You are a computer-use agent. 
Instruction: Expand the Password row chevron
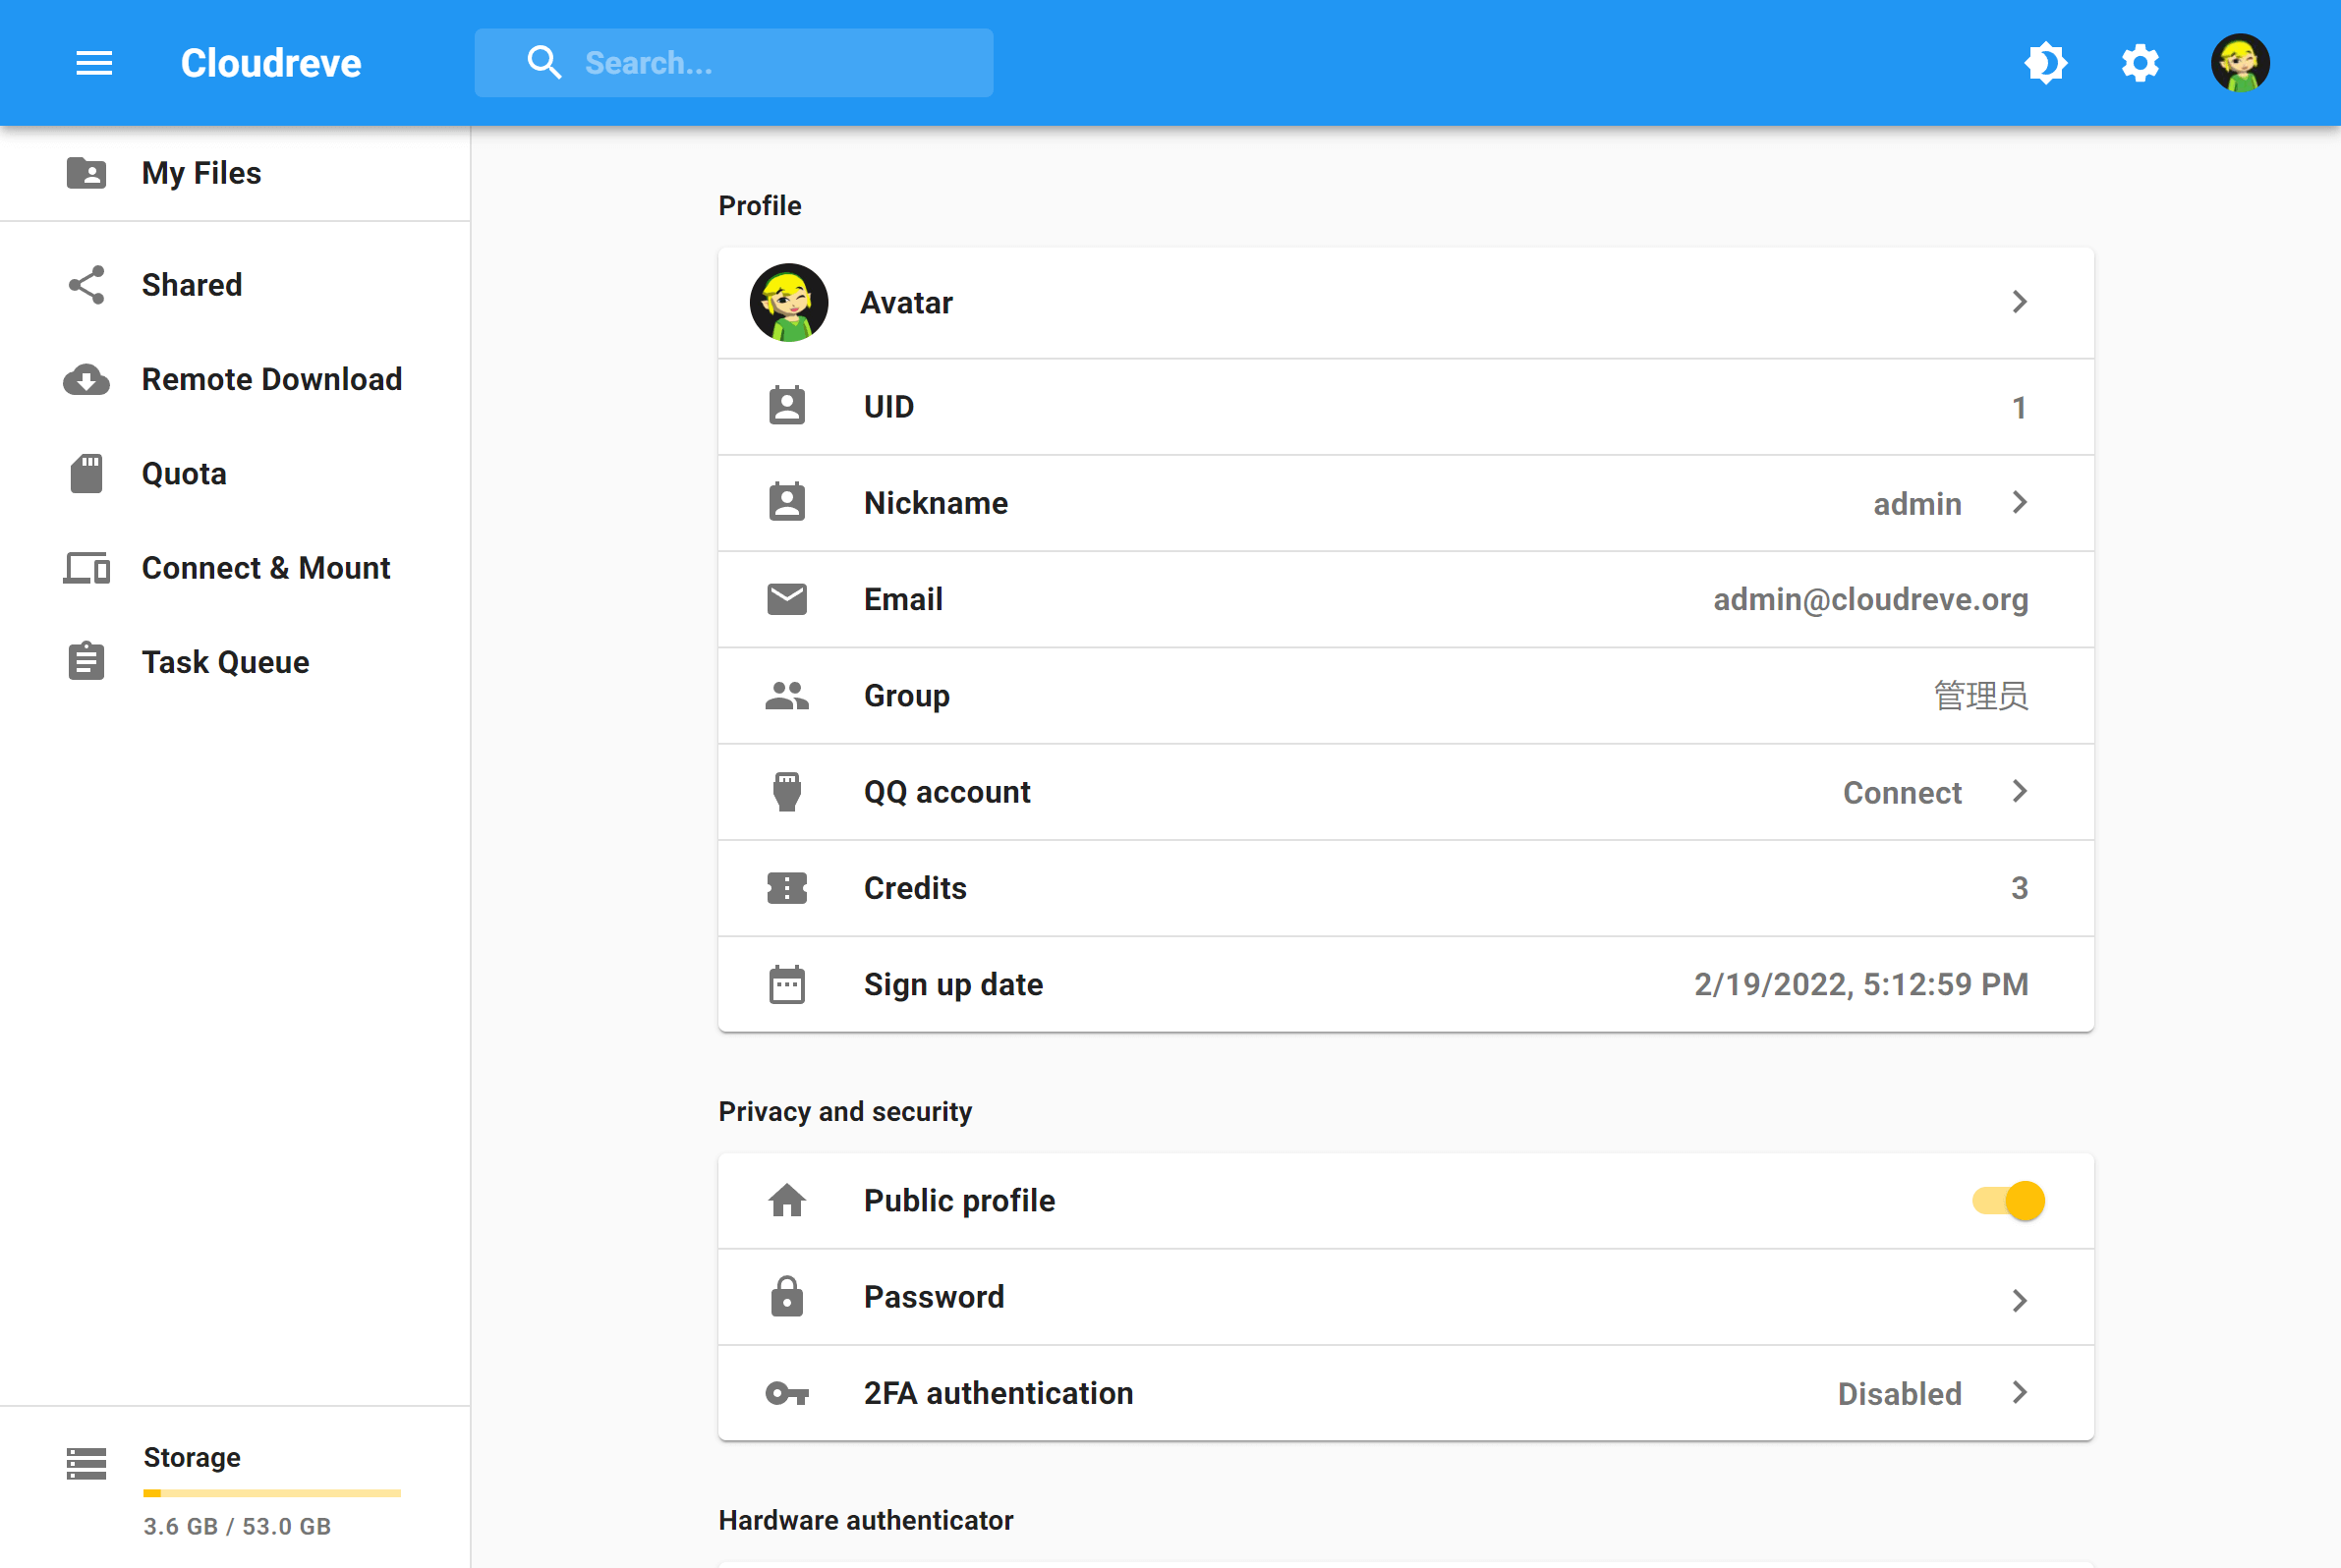coord(2020,1300)
